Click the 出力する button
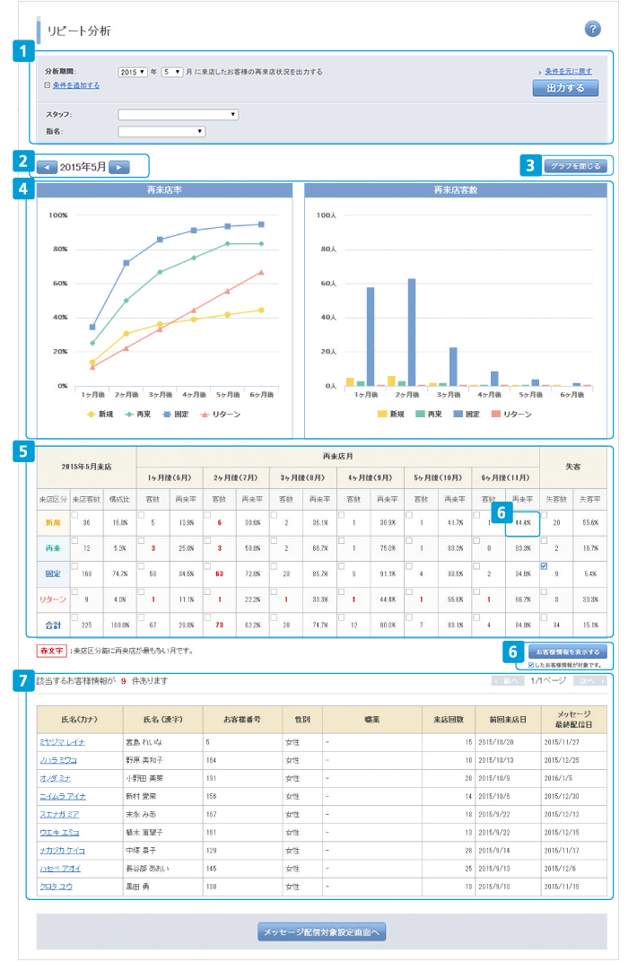Image resolution: width=637 pixels, height=962 pixels. pos(564,88)
